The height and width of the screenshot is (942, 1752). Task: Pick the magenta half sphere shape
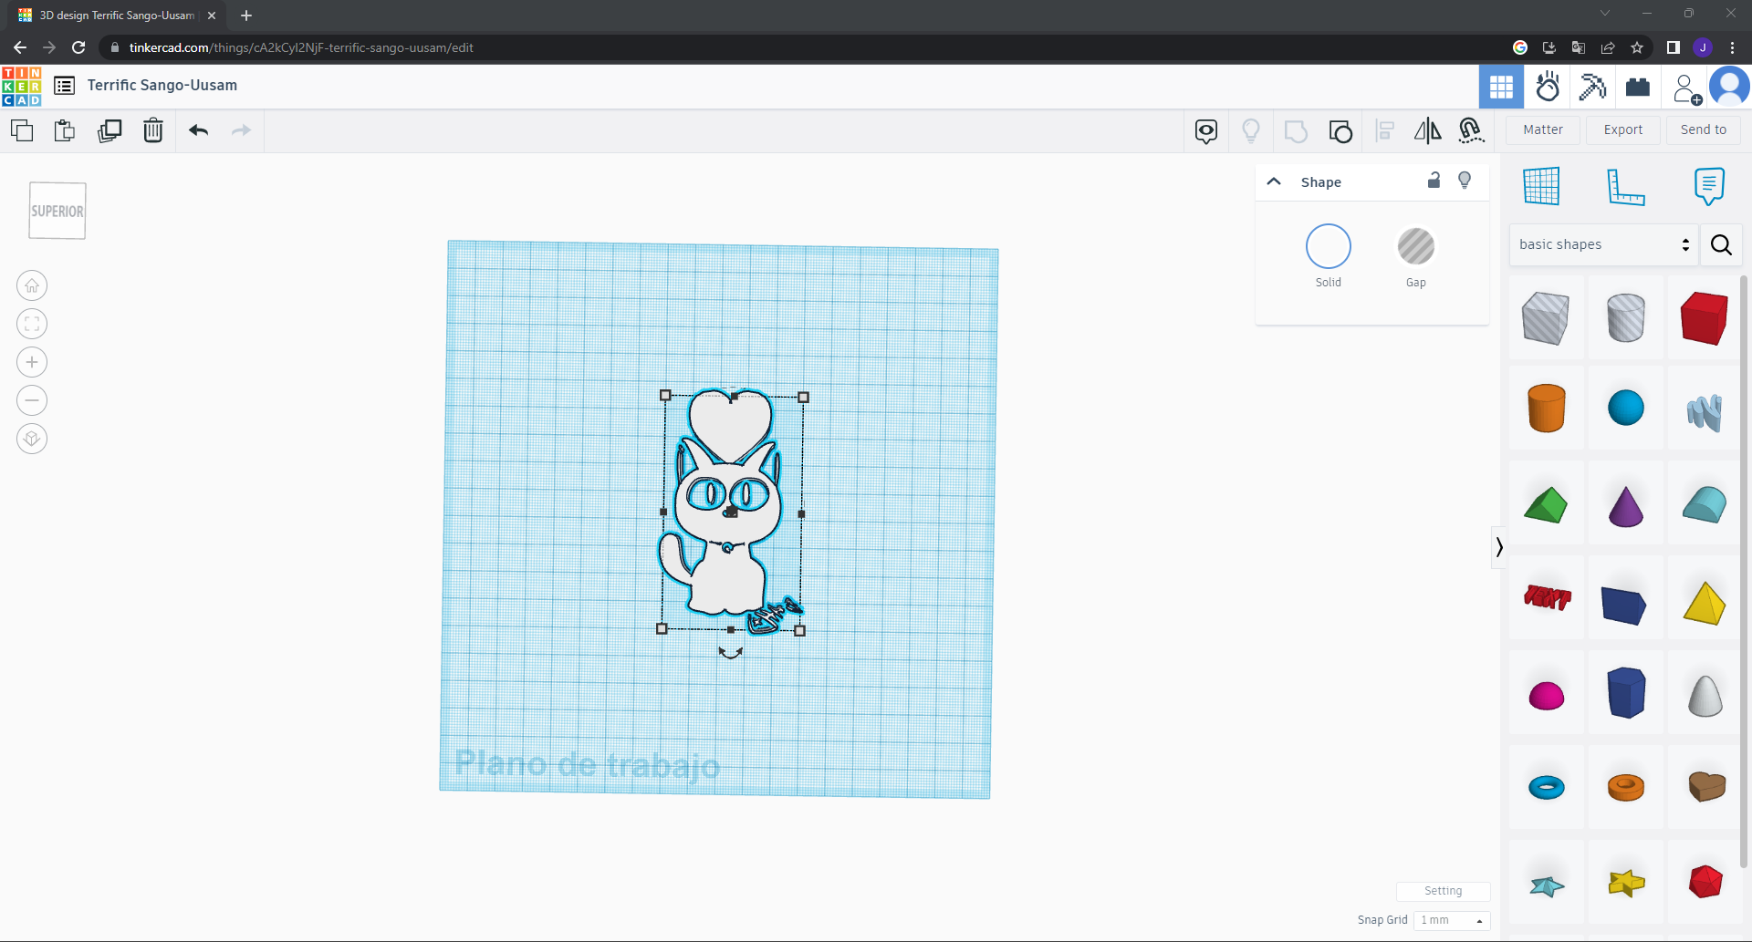(x=1547, y=696)
